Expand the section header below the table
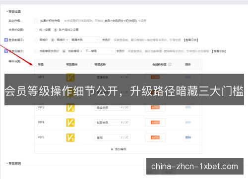The image size is (248, 179). click(13, 163)
